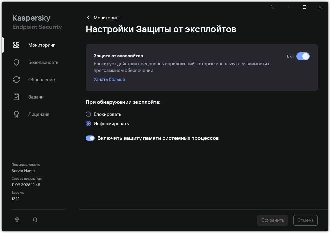This screenshot has height=233, width=330.
Task: Select the Информировать radio button
Action: (x=88, y=123)
